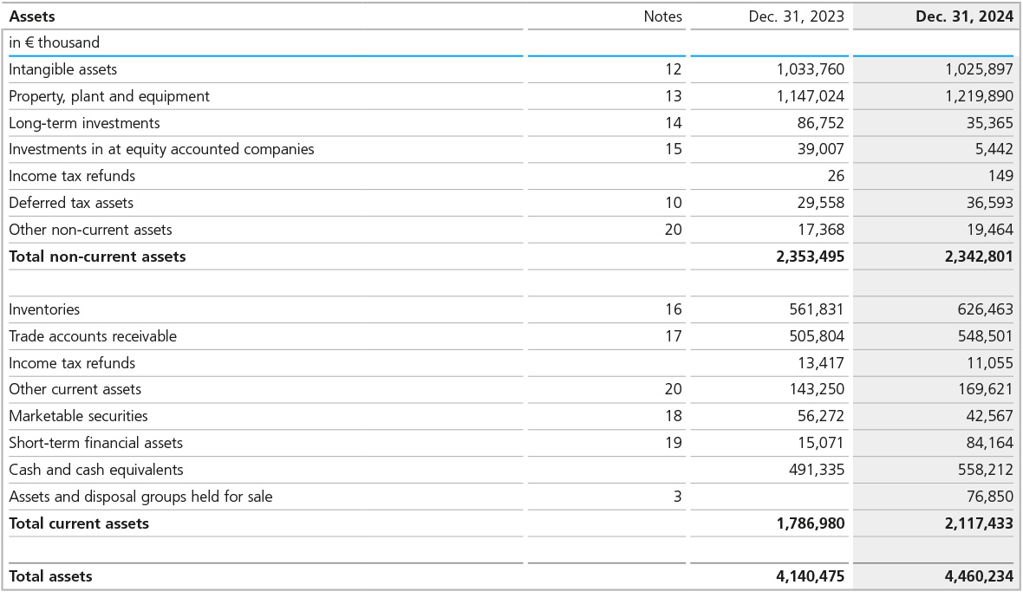Click the 2,342,801 total non-current assets value
Viewport: 1023px width, 598px height.
(x=979, y=257)
